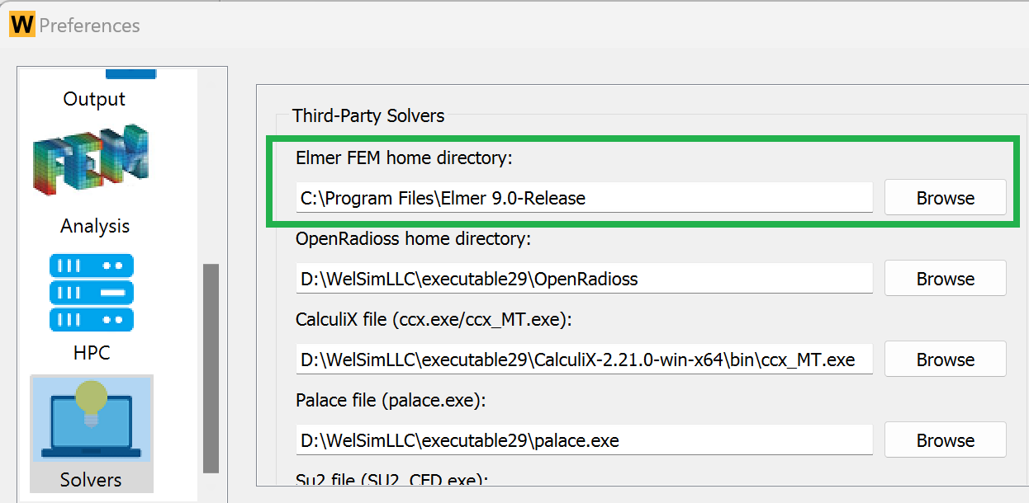Click the partially visible Output icon
Screen dimensions: 1029x503
130,74
